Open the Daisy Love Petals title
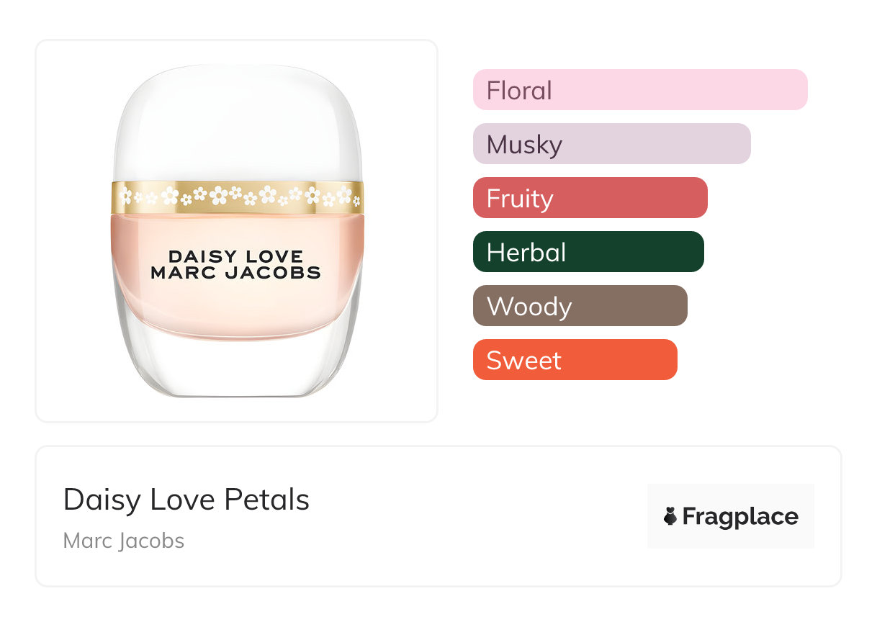Image resolution: width=877 pixels, height=622 pixels. point(186,500)
